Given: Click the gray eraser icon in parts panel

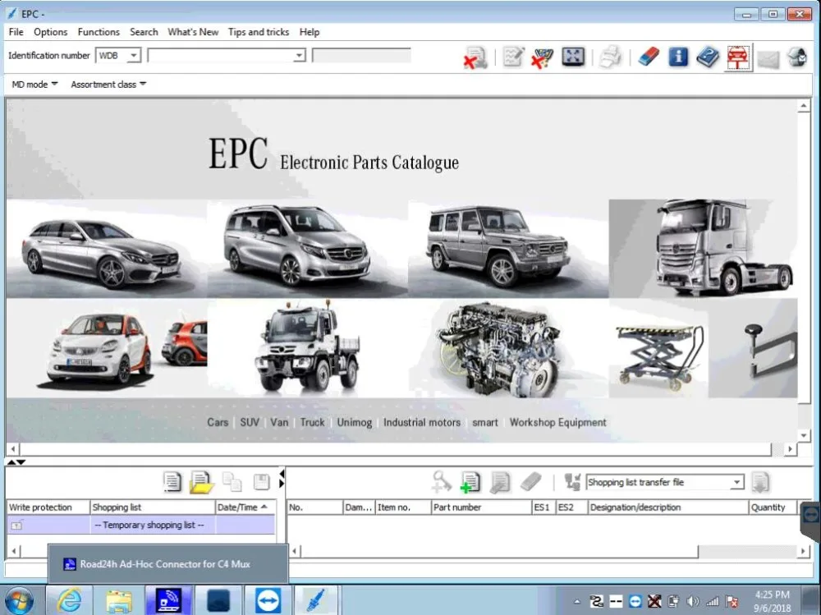Looking at the screenshot, I should [530, 482].
